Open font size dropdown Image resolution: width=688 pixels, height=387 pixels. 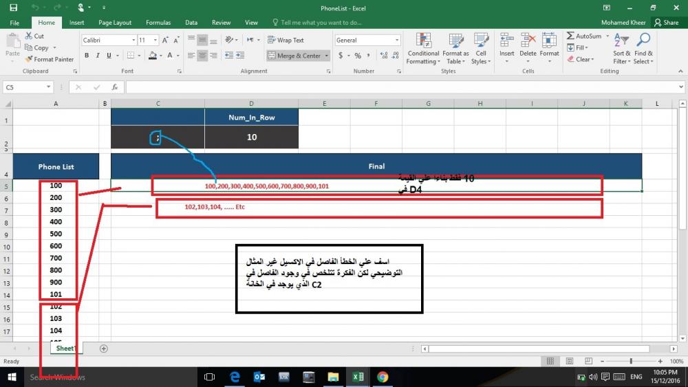[x=155, y=40]
